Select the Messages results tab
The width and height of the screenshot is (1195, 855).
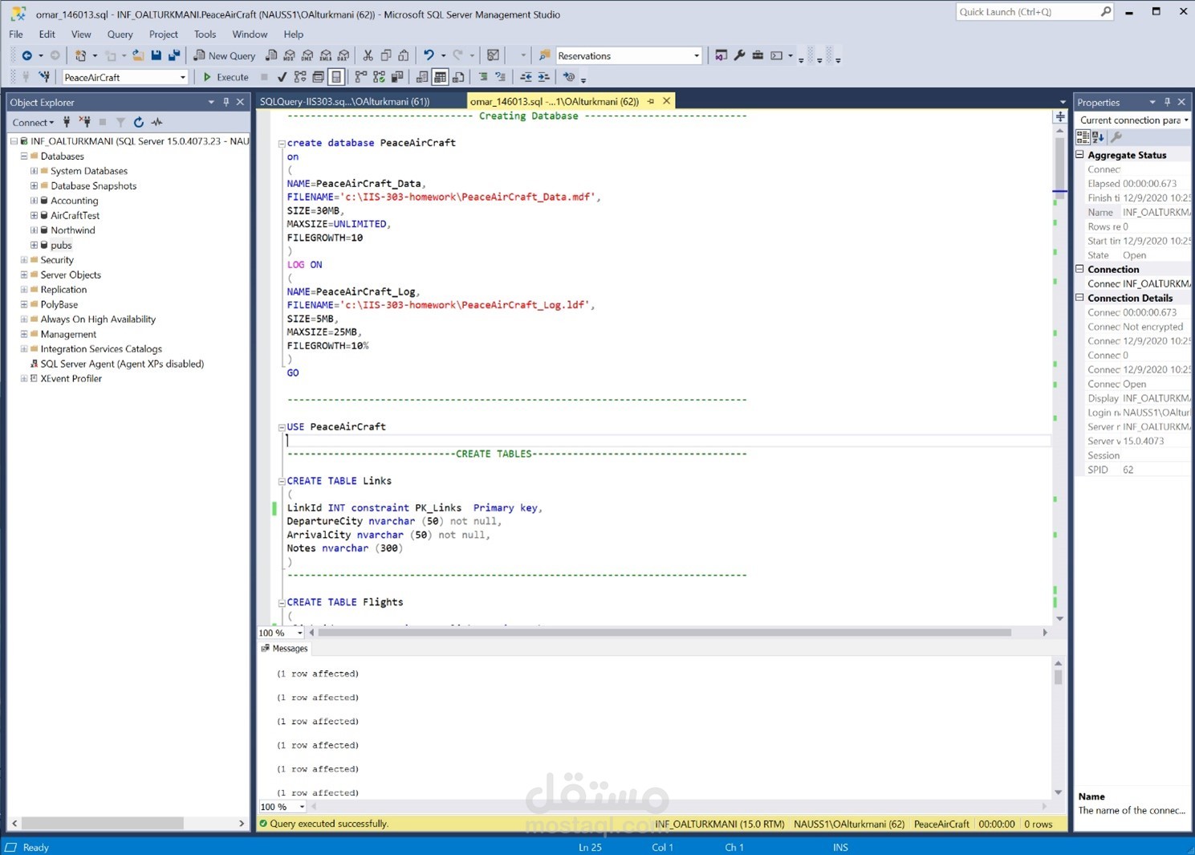[285, 649]
